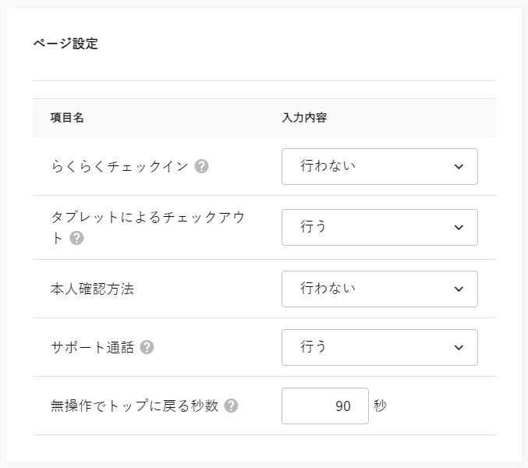Click the ページ設定 section heading
Image resolution: width=528 pixels, height=468 pixels.
tap(66, 44)
